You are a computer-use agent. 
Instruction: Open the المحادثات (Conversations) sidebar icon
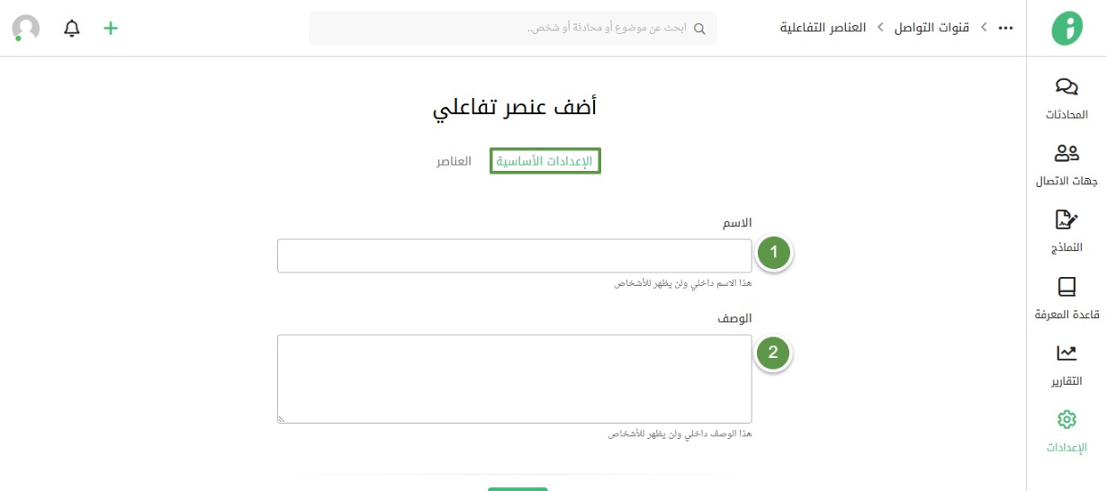(x=1066, y=87)
